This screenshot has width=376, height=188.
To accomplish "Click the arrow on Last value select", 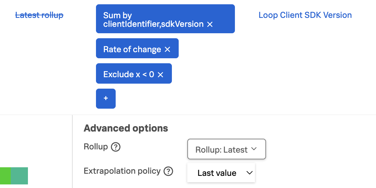I will pos(250,173).
